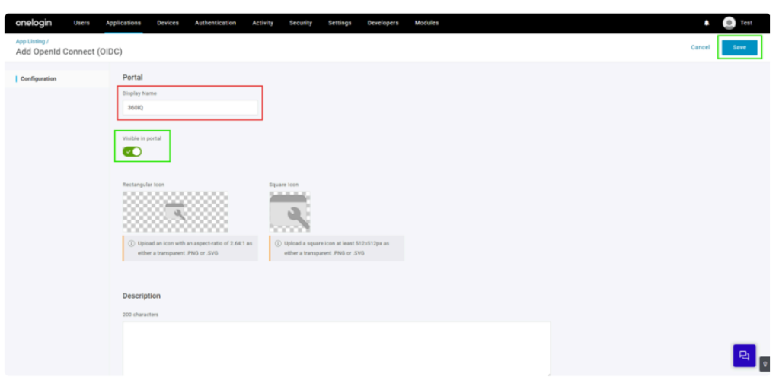779x383 pixels.
Task: Open the Applications menu
Action: (123, 23)
